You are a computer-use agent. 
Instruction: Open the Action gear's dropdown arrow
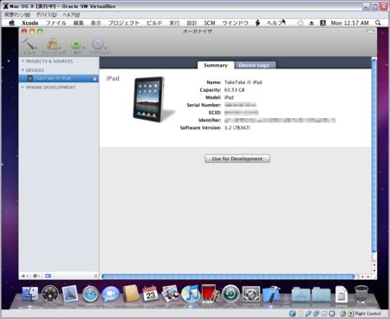(106, 48)
